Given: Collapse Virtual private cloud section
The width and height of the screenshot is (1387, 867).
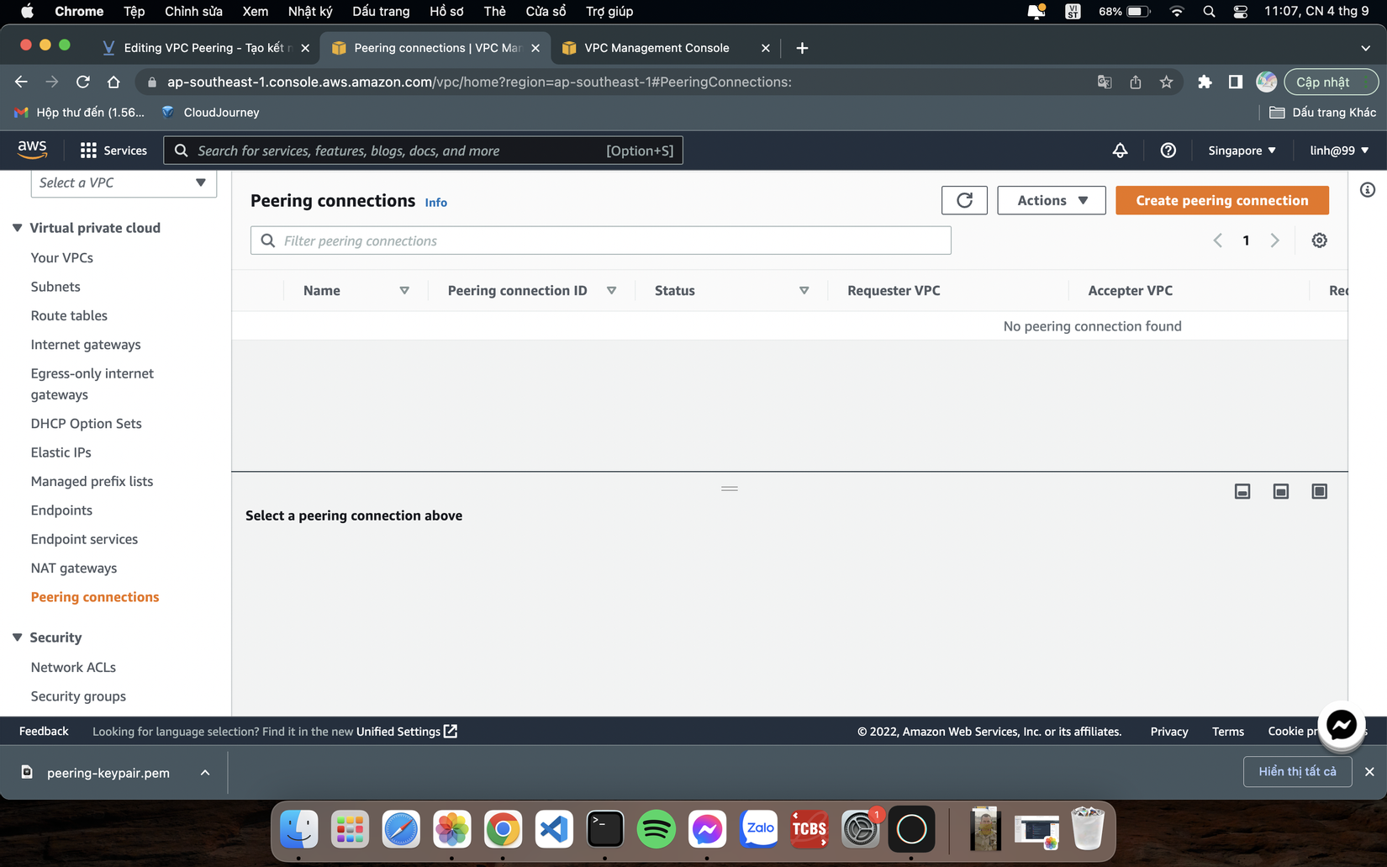Looking at the screenshot, I should tap(17, 228).
